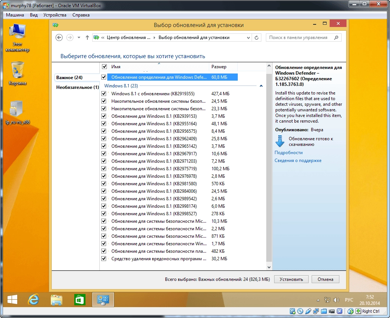Image resolution: width=390 pixels, height=318 pixels.
Task: Click the Установить button
Action: [291, 279]
